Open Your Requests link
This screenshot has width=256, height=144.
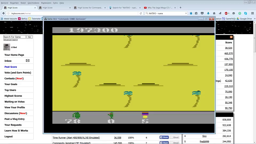(x=13, y=125)
